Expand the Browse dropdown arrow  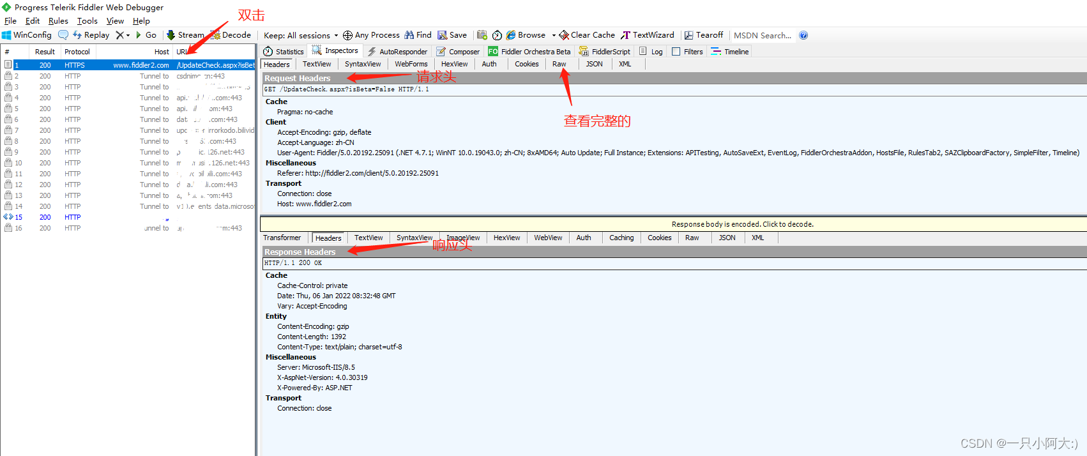pos(554,36)
